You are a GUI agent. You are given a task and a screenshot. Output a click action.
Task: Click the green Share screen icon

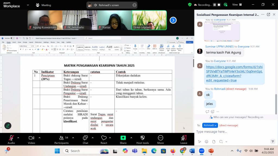(123, 138)
